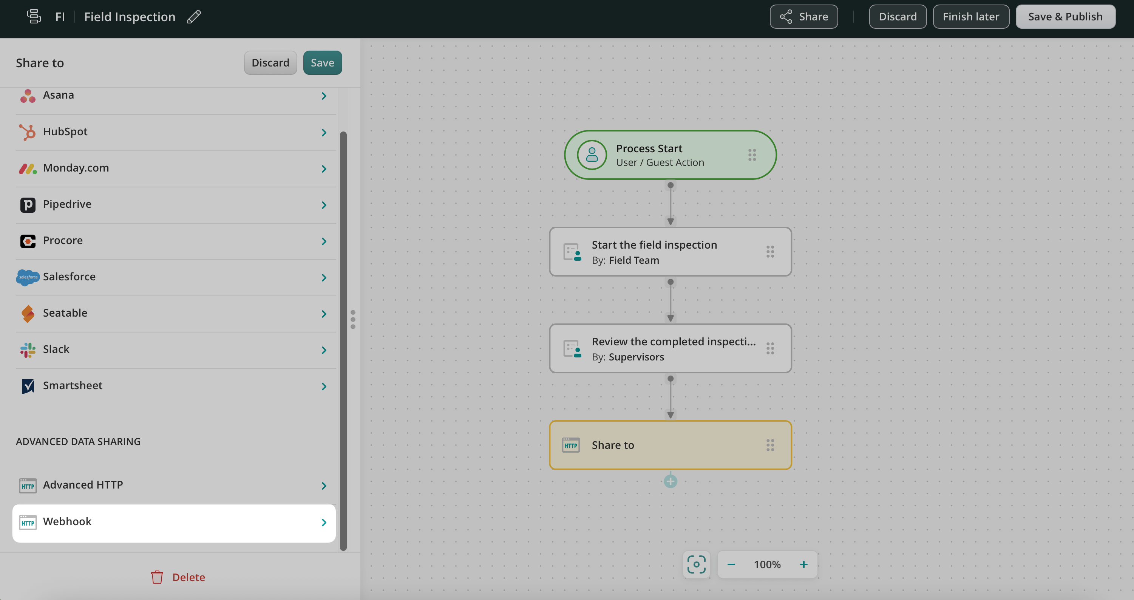Select Monday.com from the list
This screenshot has width=1134, height=600.
pos(76,168)
